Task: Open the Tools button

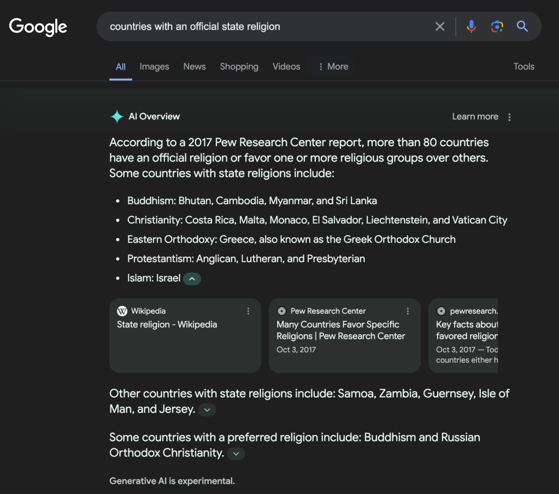Action: pyautogui.click(x=523, y=67)
